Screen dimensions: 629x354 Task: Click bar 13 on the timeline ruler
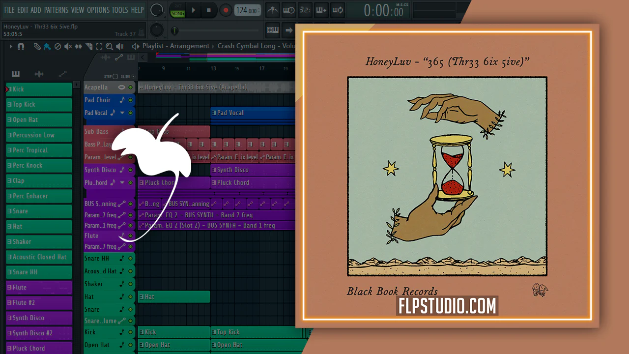click(x=213, y=69)
